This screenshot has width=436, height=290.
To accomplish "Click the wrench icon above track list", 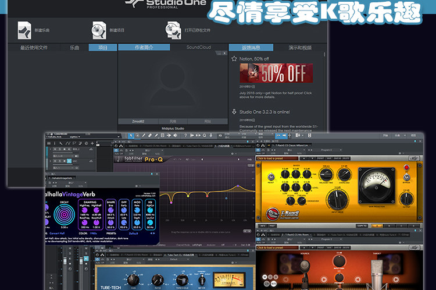I will coord(60,143).
